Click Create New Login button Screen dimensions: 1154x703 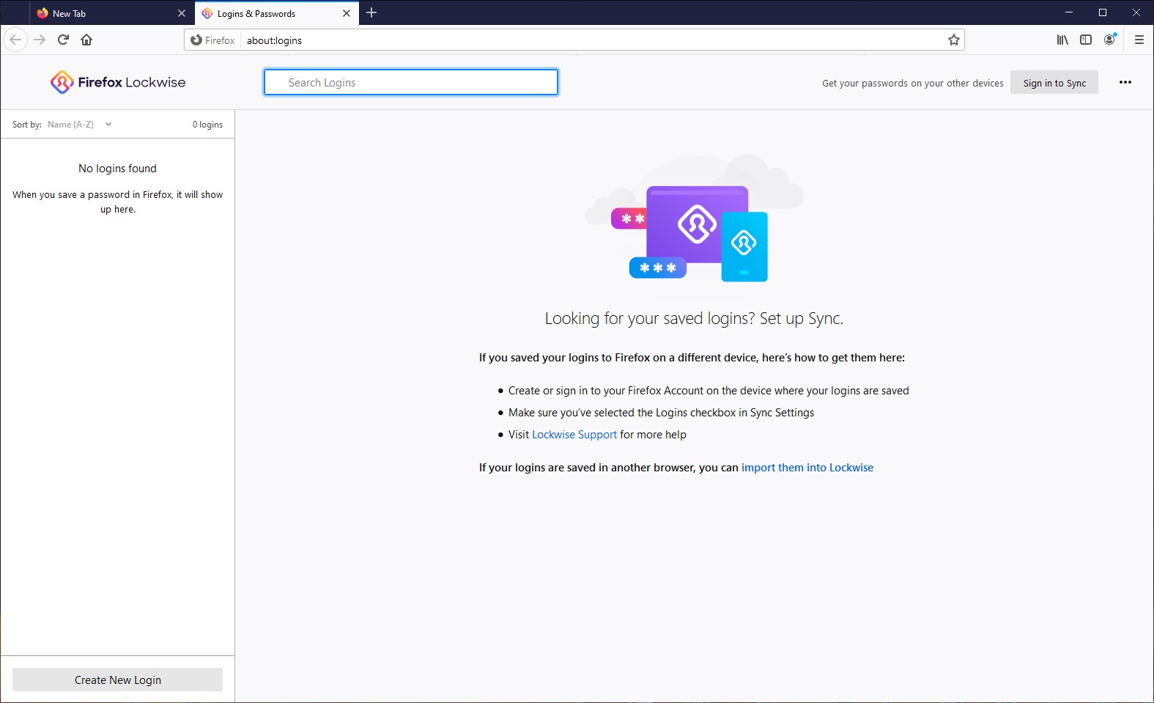(x=118, y=680)
